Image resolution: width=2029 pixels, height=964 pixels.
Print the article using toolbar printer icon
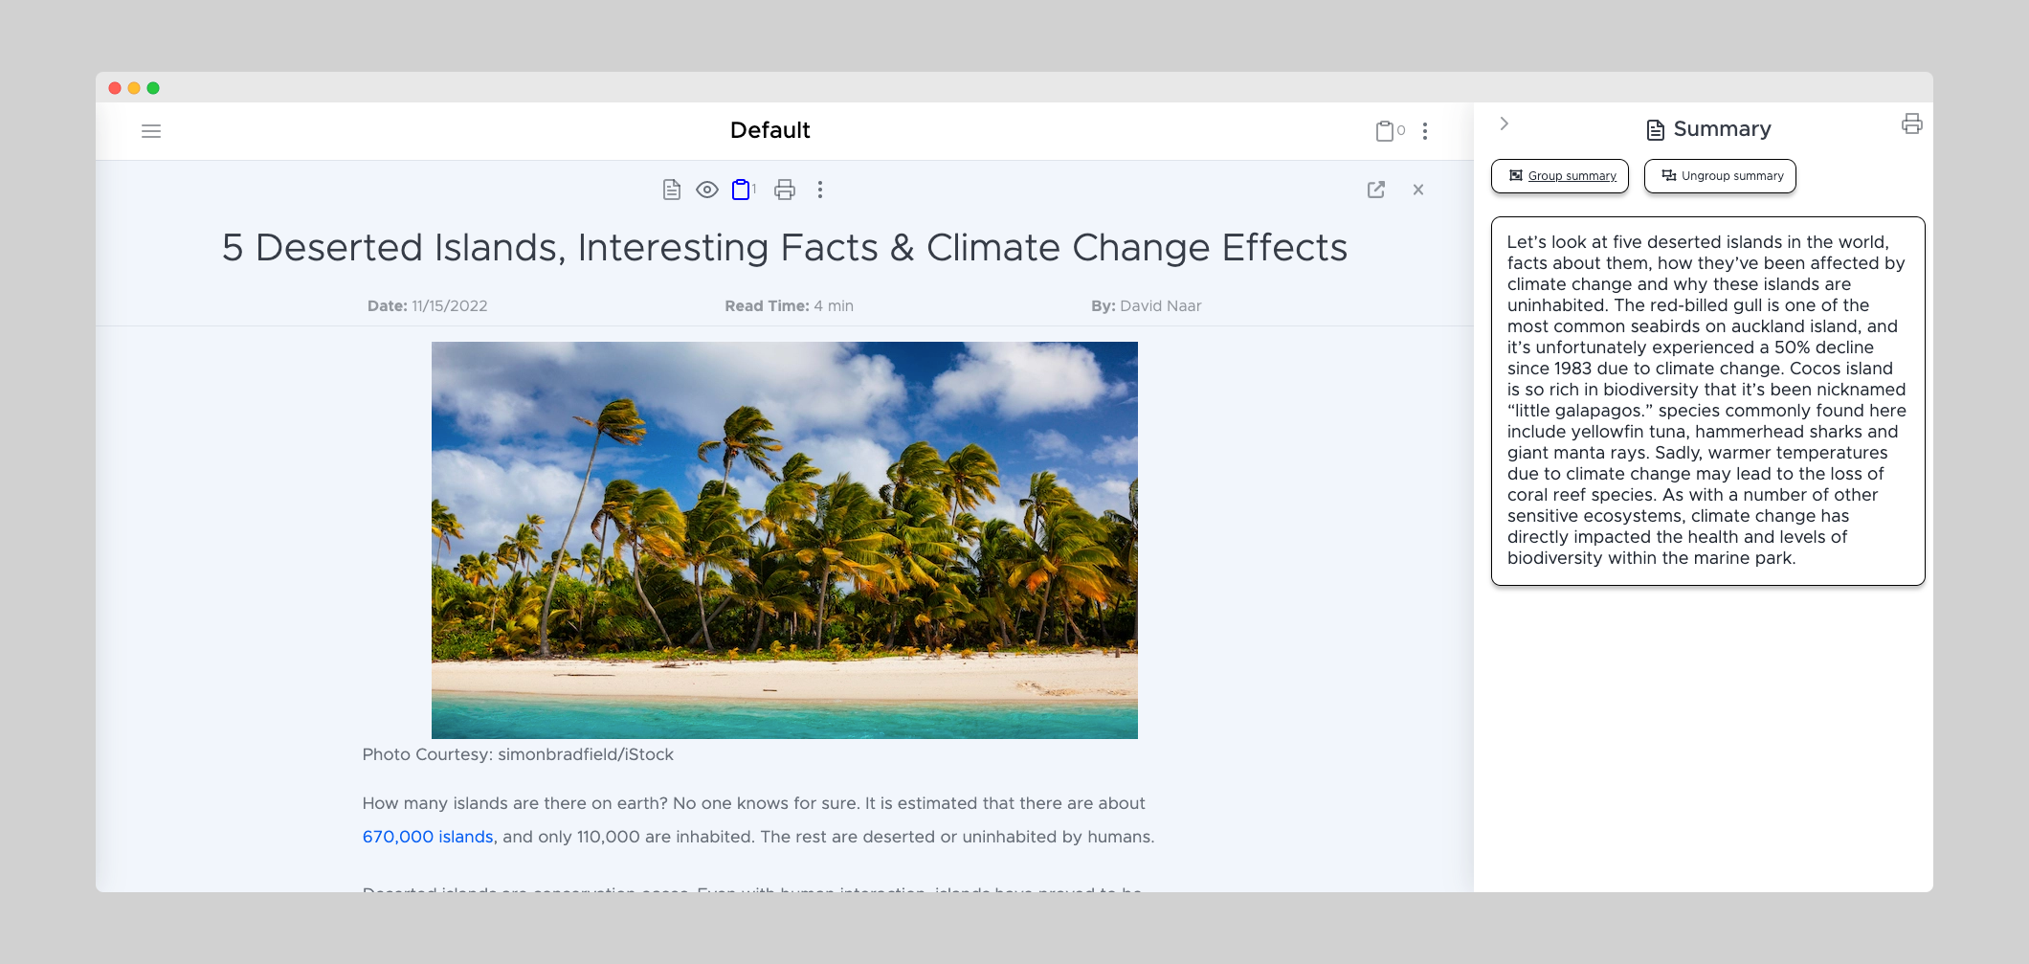[785, 190]
